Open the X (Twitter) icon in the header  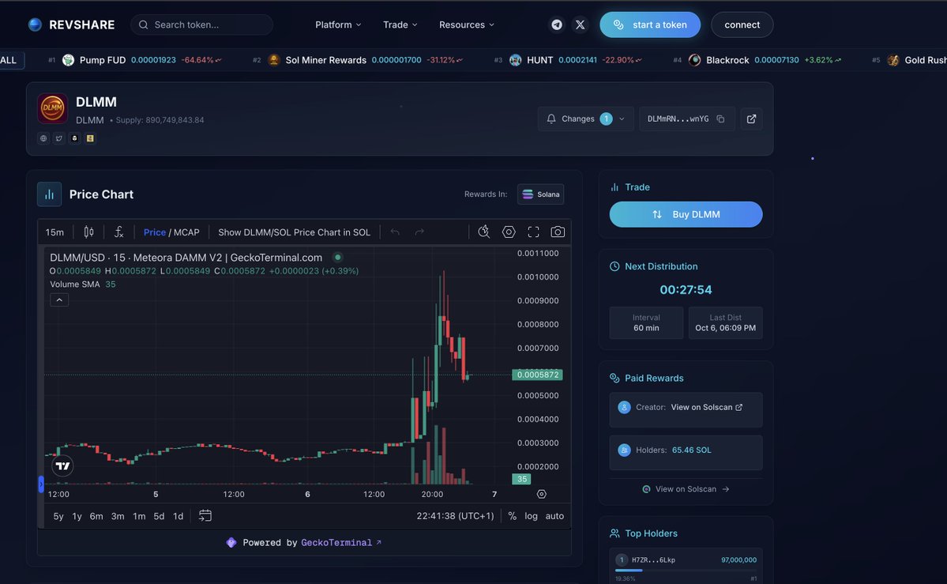pos(580,24)
